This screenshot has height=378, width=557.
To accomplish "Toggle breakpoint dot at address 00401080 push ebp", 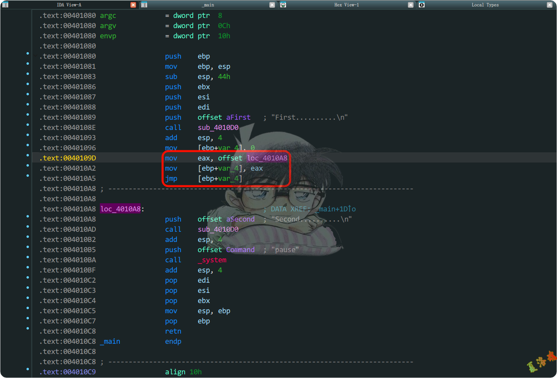I will 28,53.
